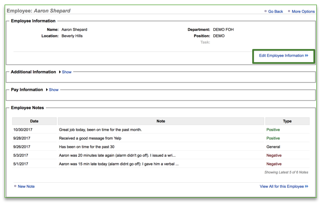Sort notes by the Date column header
The height and width of the screenshot is (203, 322).
click(x=34, y=121)
